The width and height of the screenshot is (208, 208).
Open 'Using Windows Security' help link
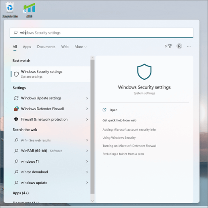click(119, 138)
